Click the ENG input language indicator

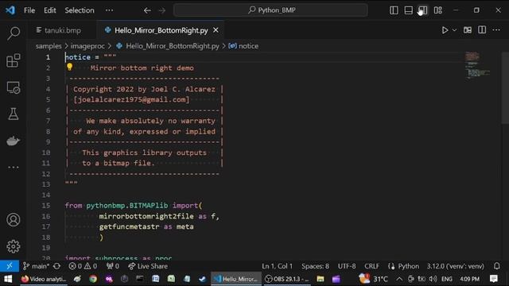point(447,279)
